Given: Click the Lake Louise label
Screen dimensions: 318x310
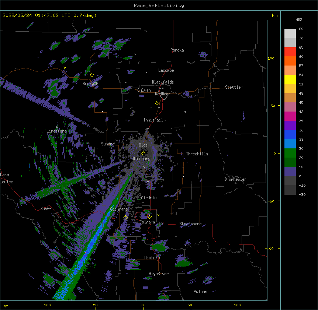Looking at the screenshot, I should [x=7, y=178].
